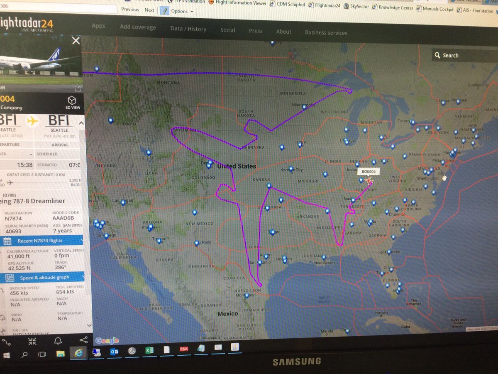Viewport: 498px width, 374px height.
Task: Click the BOE004 flight label on map
Action: [368, 171]
